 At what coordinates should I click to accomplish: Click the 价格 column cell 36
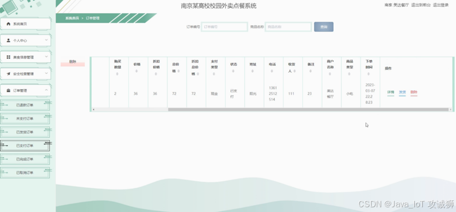click(x=135, y=94)
